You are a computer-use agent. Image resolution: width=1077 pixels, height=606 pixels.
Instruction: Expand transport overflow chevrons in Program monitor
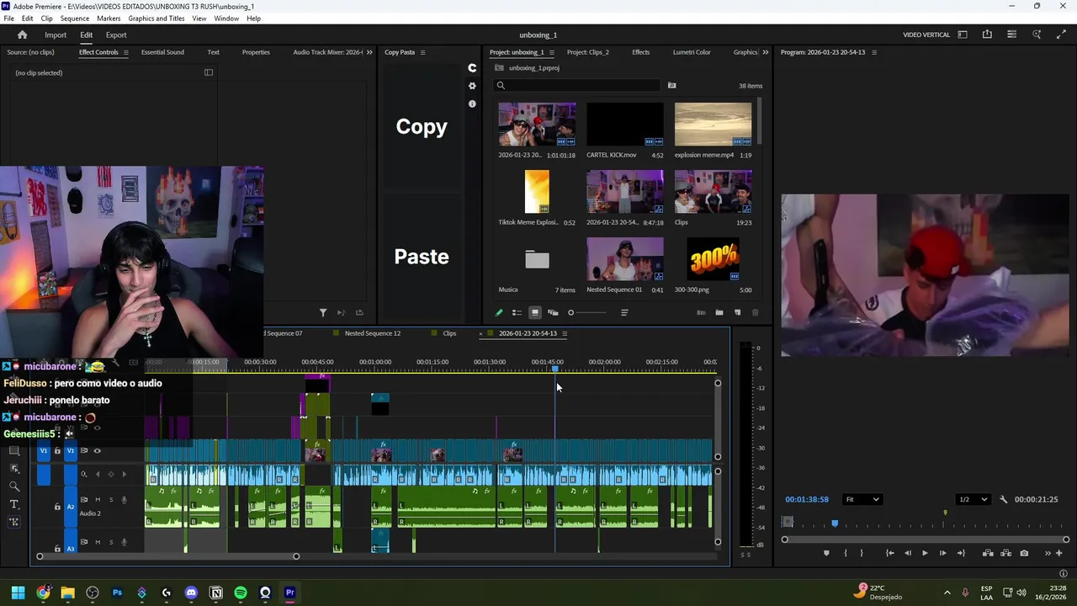pyautogui.click(x=1048, y=553)
